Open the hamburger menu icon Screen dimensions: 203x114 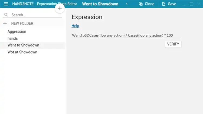6,4
